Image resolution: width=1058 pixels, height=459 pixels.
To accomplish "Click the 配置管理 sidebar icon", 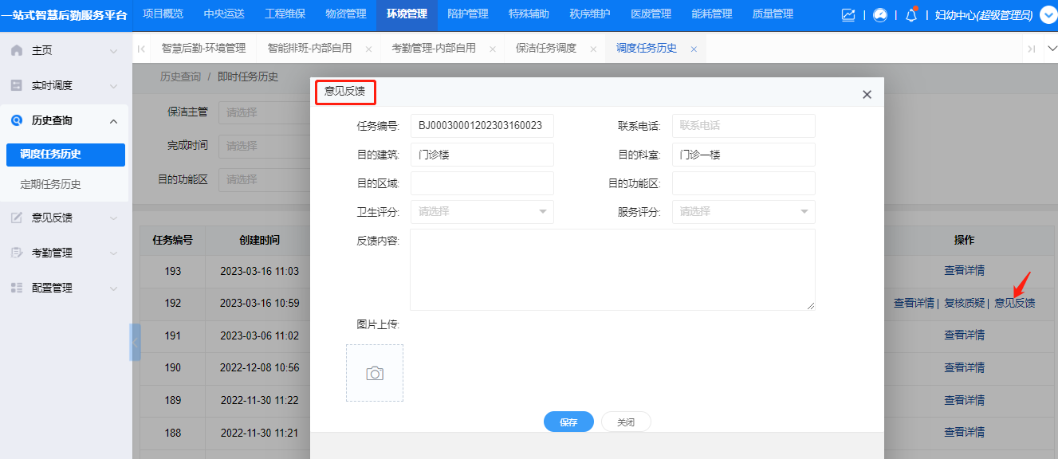I will tap(17, 288).
